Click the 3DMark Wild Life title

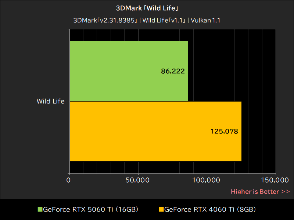click(x=147, y=8)
